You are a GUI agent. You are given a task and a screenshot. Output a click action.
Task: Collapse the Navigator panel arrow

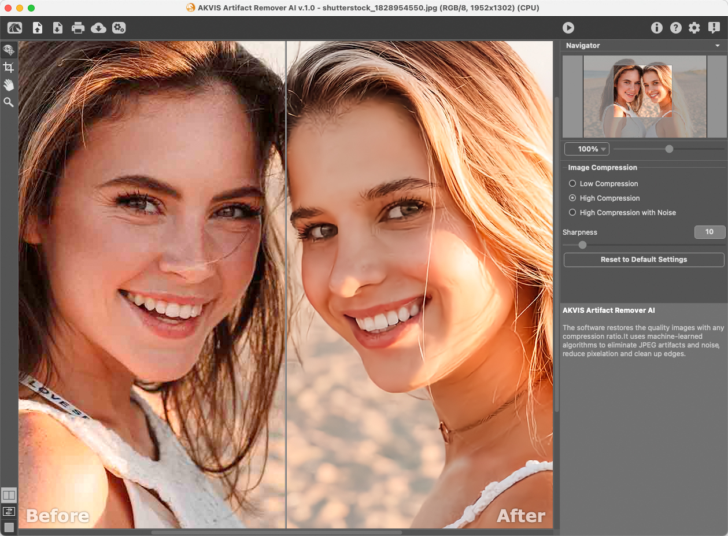point(717,46)
